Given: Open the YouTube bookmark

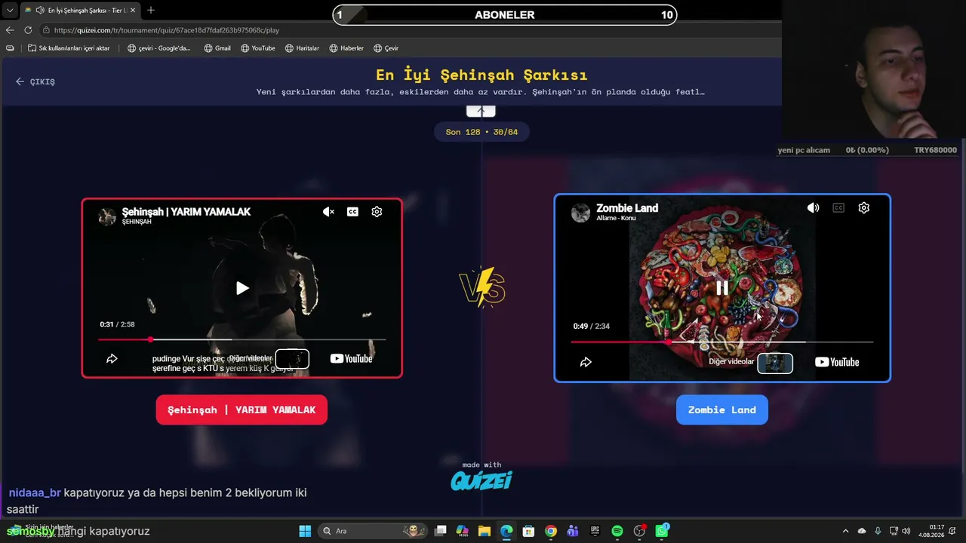Looking at the screenshot, I should click(x=258, y=48).
